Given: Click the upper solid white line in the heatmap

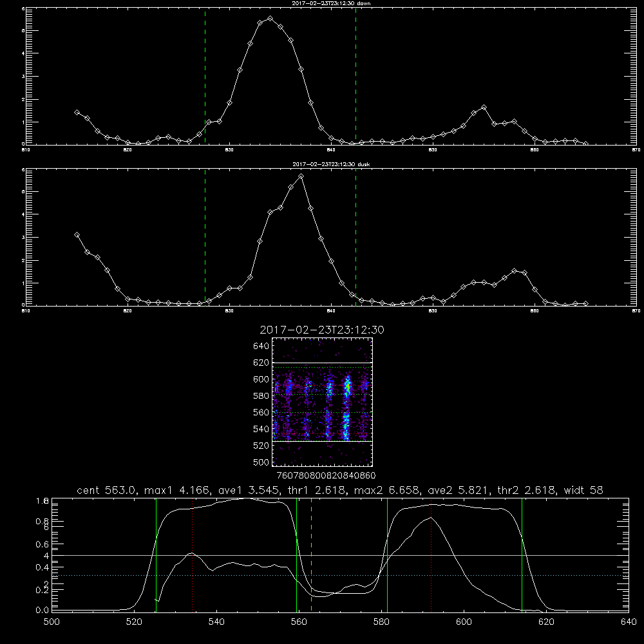Looking at the screenshot, I should 323,363.
